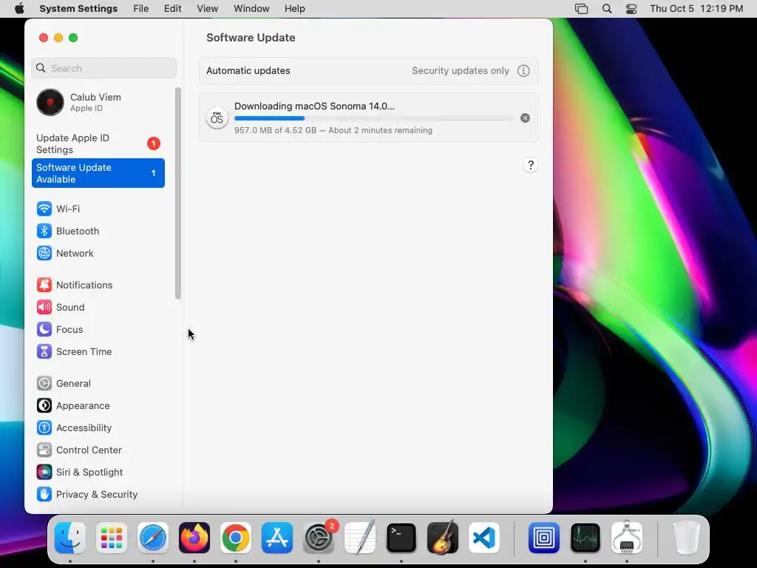
Task: Click the info icon beside Security updates only
Action: 523,70
